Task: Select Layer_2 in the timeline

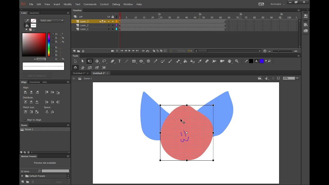Action: click(84, 25)
